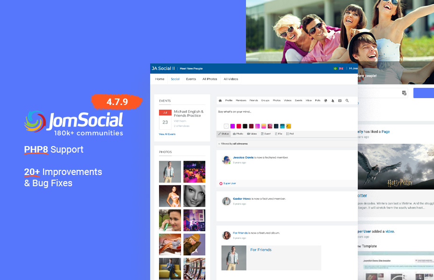This screenshot has width=434, height=280.
Task: Open Jessica Davis's profile link
Action: point(243,157)
